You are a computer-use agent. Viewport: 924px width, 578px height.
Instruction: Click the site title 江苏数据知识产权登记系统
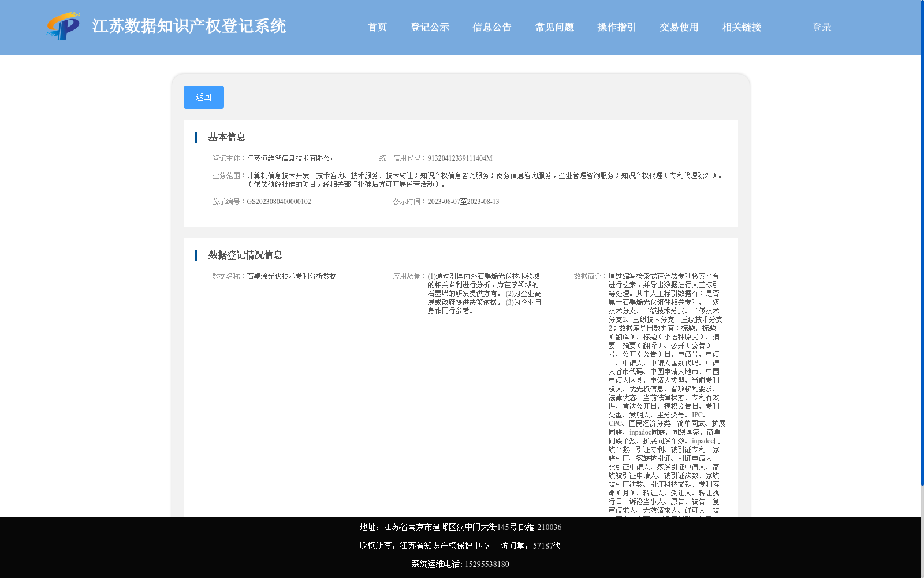click(189, 26)
